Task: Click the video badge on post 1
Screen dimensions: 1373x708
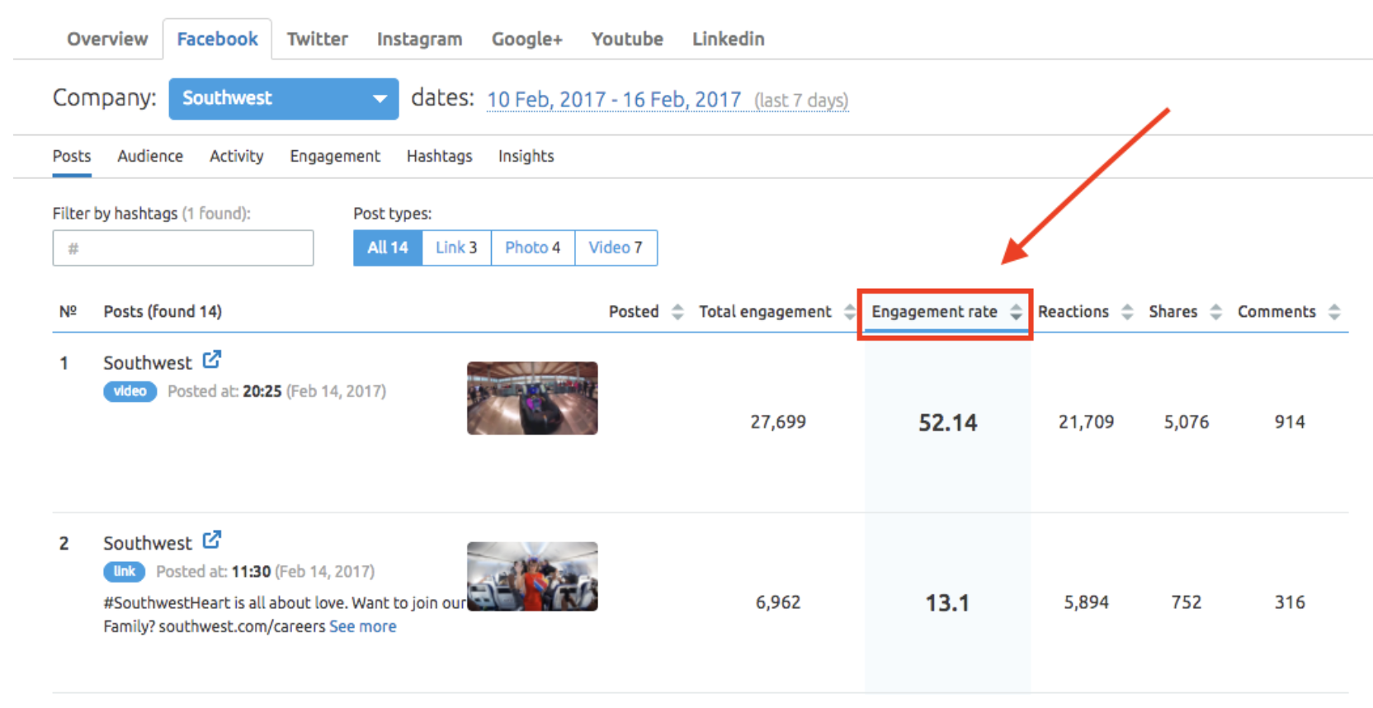Action: pyautogui.click(x=130, y=391)
